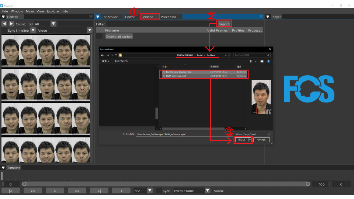Viewport: 354px width, 199px height.
Task: Go to previous gallery page arrow
Action: [x=4, y=24]
